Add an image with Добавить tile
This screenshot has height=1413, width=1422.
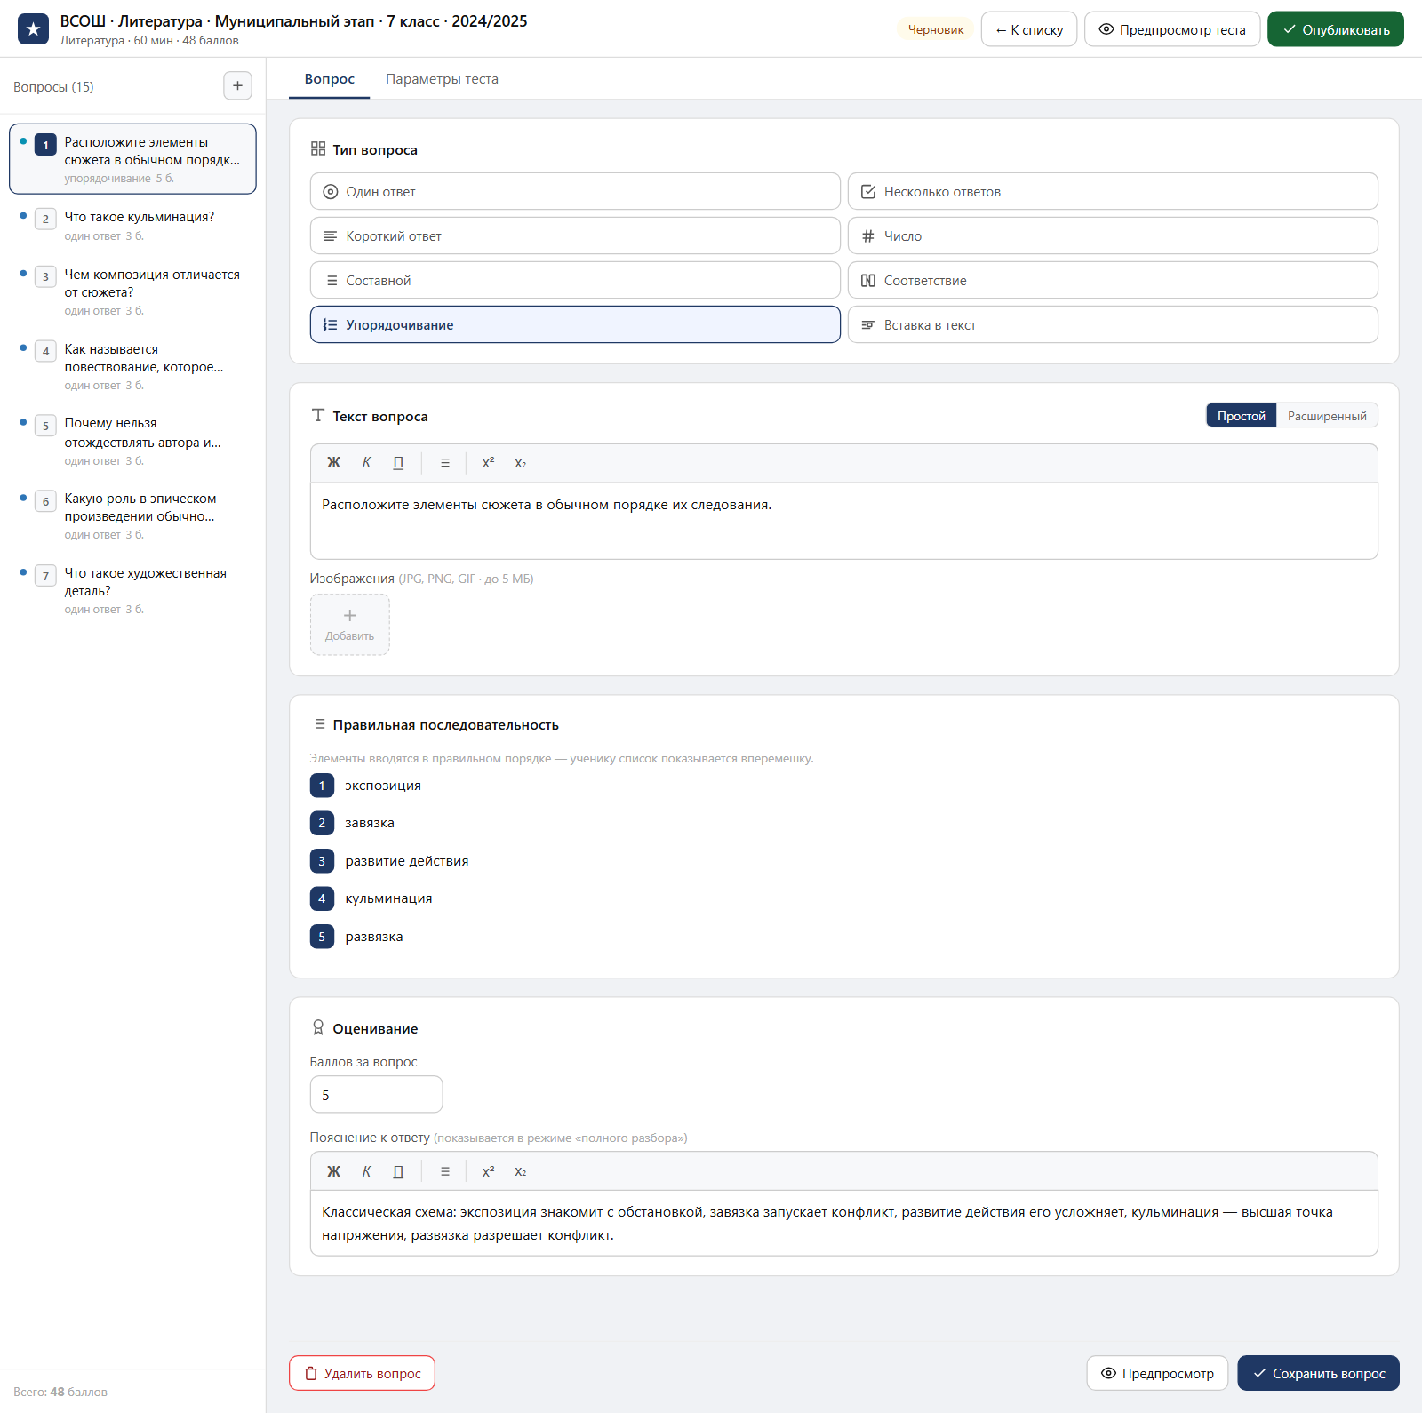click(349, 625)
